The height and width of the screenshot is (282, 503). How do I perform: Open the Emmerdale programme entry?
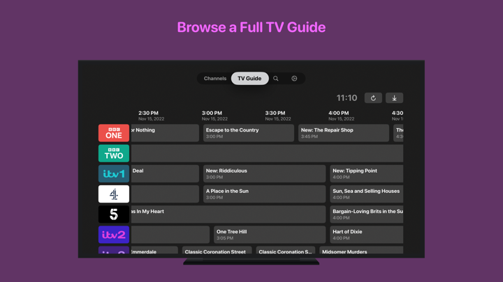coord(154,251)
